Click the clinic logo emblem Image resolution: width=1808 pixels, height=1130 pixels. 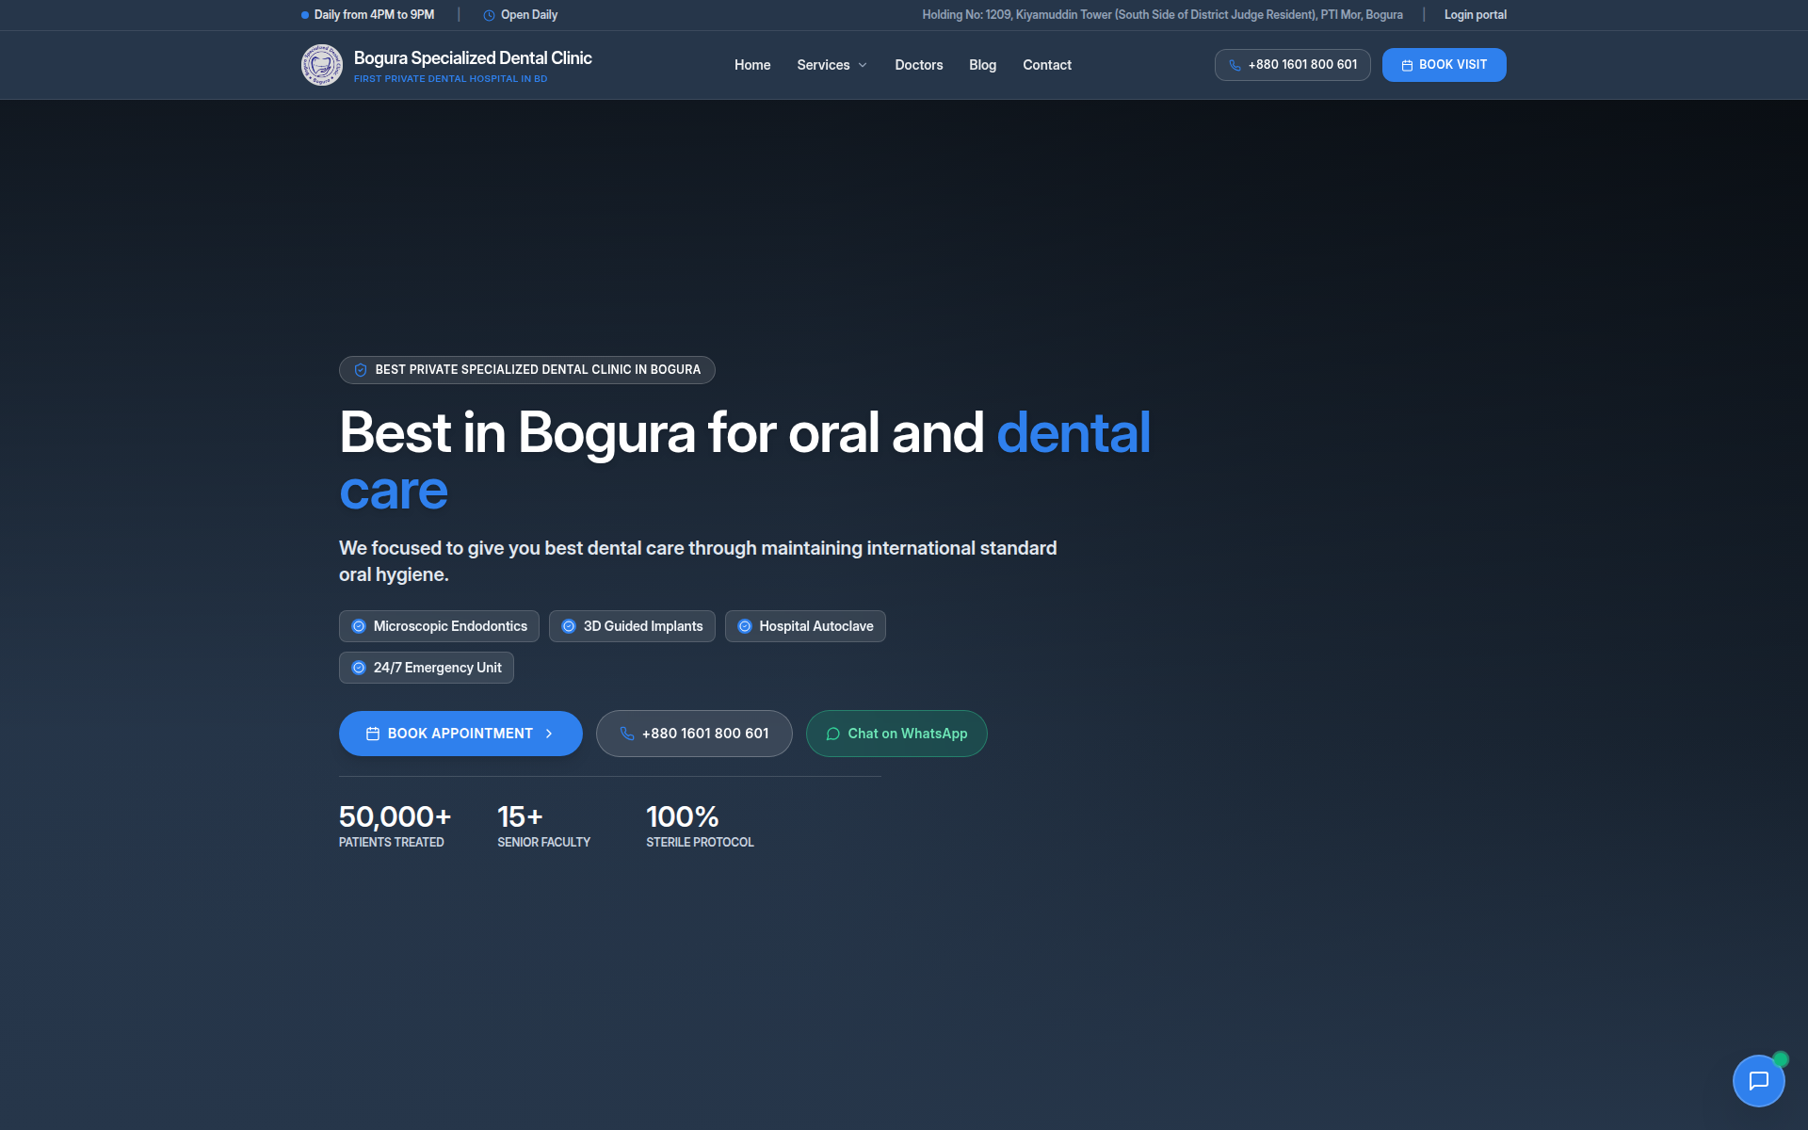(322, 65)
